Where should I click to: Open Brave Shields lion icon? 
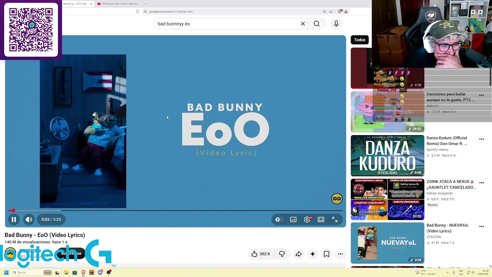point(340,12)
